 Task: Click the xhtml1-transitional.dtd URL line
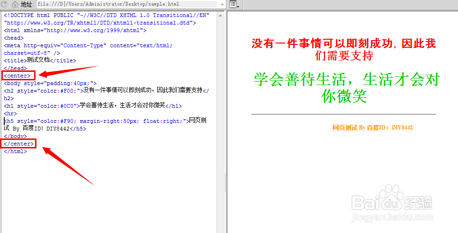(x=100, y=23)
